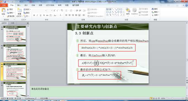Open Shape Fill (形状填充) color menu
Viewport: 188px width, 101px height.
pyautogui.click(x=144, y=9)
